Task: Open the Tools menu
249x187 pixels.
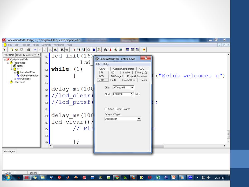Action: (x=36, y=45)
